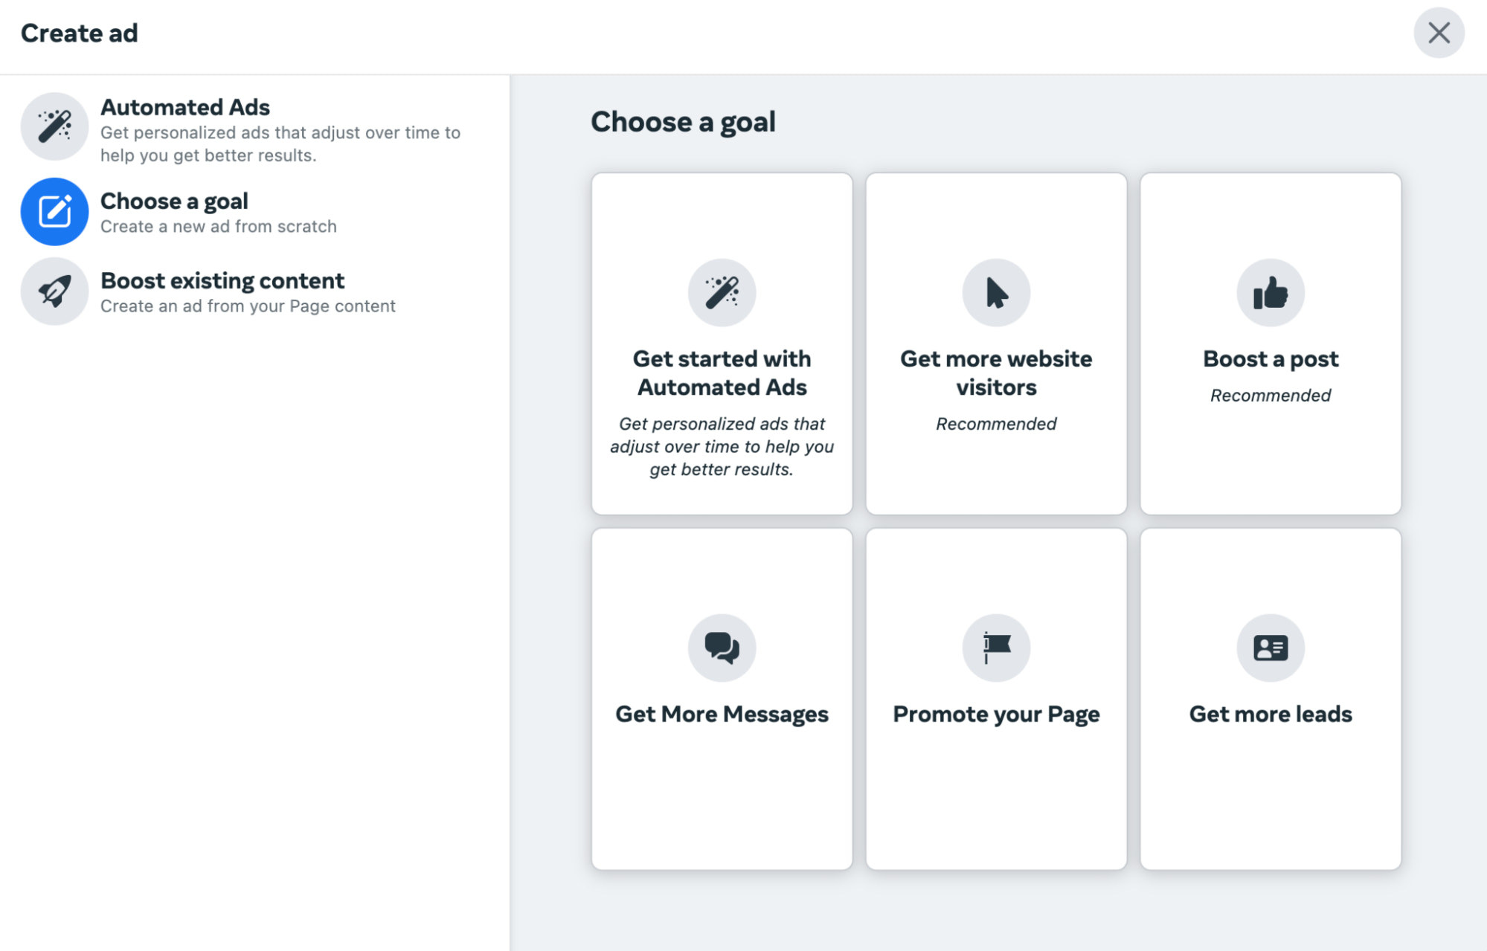Close the Create ad dialog
This screenshot has width=1487, height=951.
pos(1439,33)
